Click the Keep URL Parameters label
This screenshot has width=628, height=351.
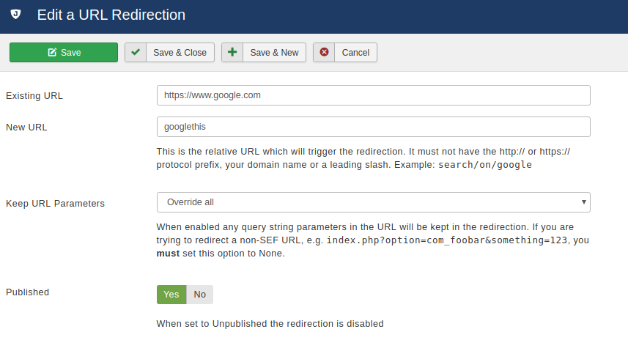[x=55, y=204]
